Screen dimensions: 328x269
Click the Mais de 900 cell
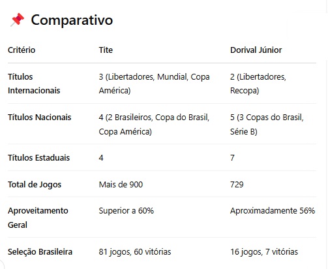coord(121,185)
